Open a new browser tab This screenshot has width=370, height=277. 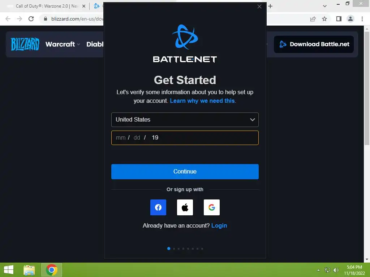click(270, 6)
